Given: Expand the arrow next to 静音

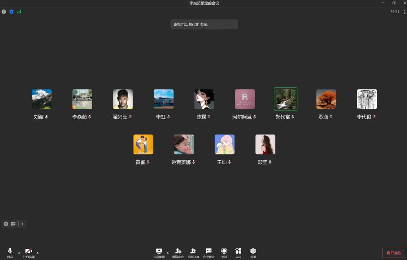Looking at the screenshot, I should (x=19, y=252).
